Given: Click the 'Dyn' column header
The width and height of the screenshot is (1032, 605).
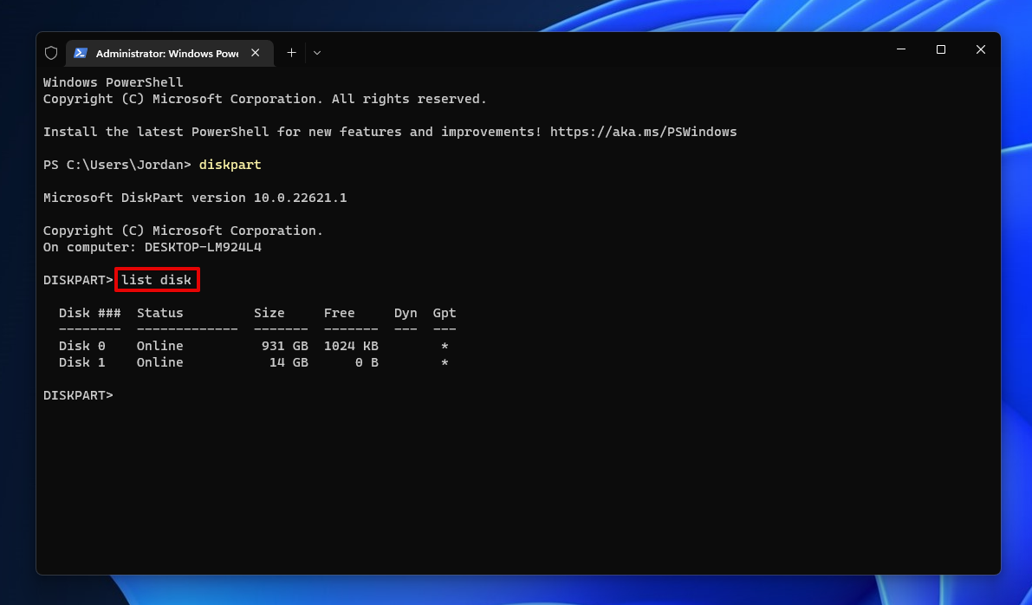Looking at the screenshot, I should click(x=406, y=313).
